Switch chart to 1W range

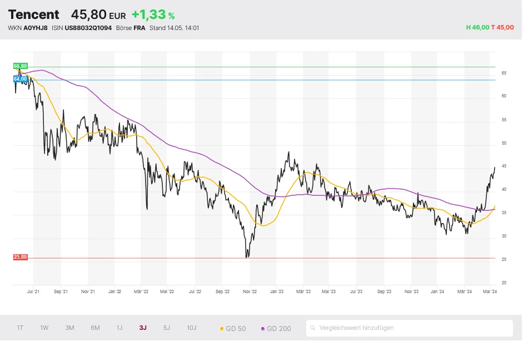pos(44,328)
